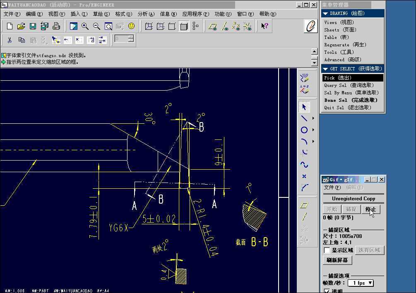Select the zoom out magnifier icon
Image resolution: width=416 pixels, height=293 pixels.
(96, 26)
